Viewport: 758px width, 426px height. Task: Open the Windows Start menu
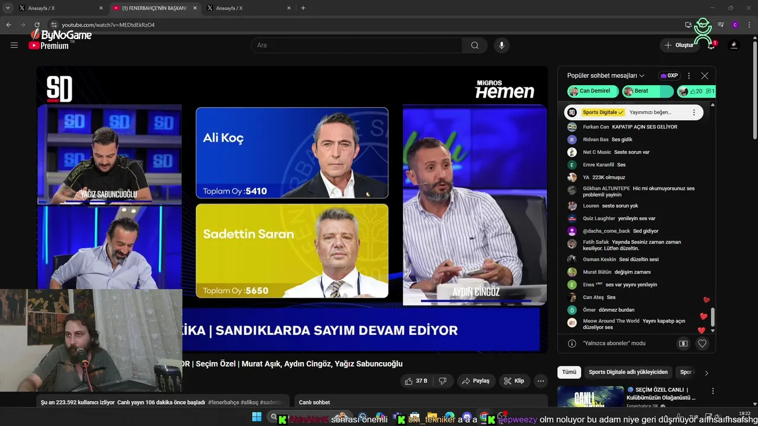point(256,417)
